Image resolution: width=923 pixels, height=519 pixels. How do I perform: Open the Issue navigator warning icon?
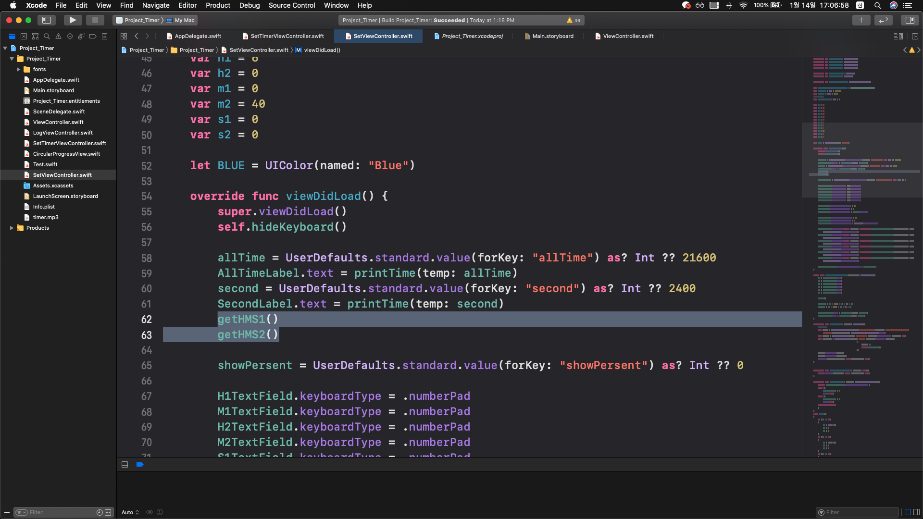[x=58, y=36]
